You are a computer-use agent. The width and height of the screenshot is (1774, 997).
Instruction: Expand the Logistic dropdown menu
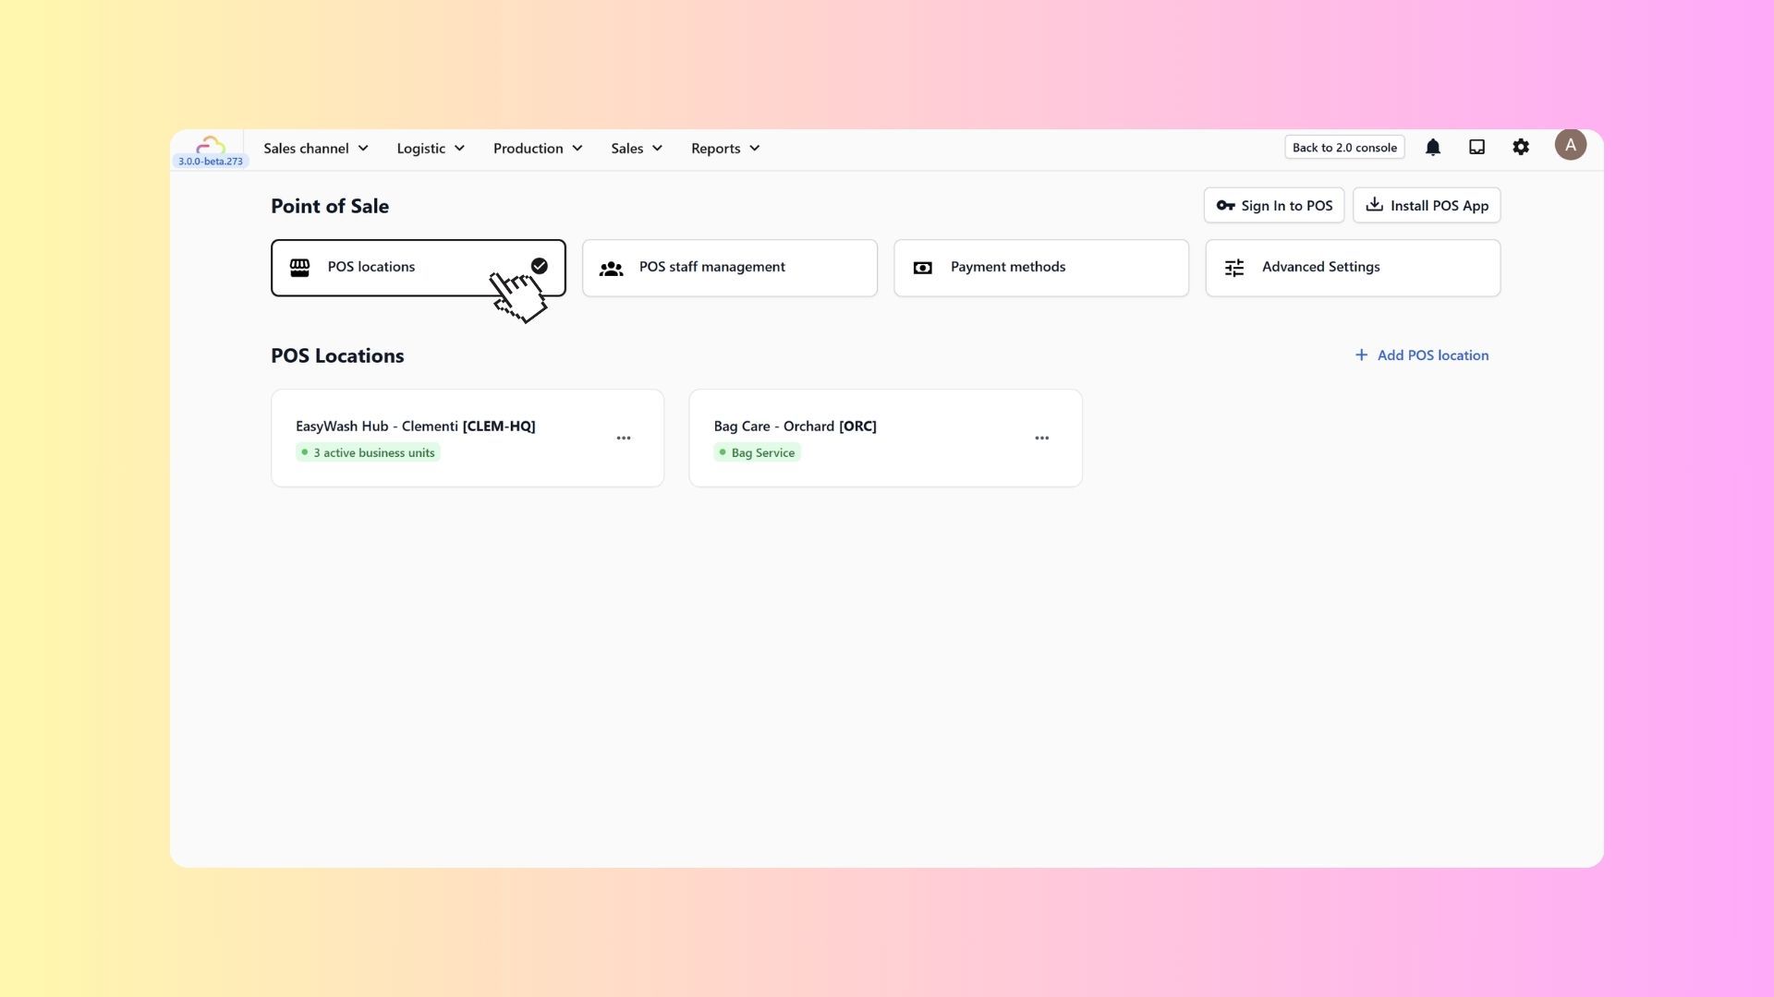[431, 149]
